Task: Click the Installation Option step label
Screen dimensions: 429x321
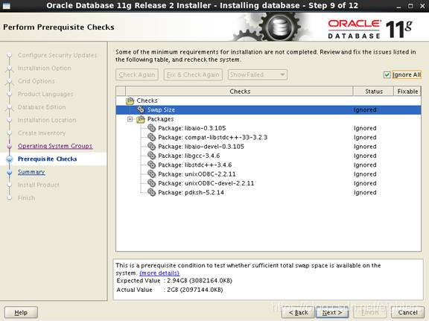Action: 45,68
